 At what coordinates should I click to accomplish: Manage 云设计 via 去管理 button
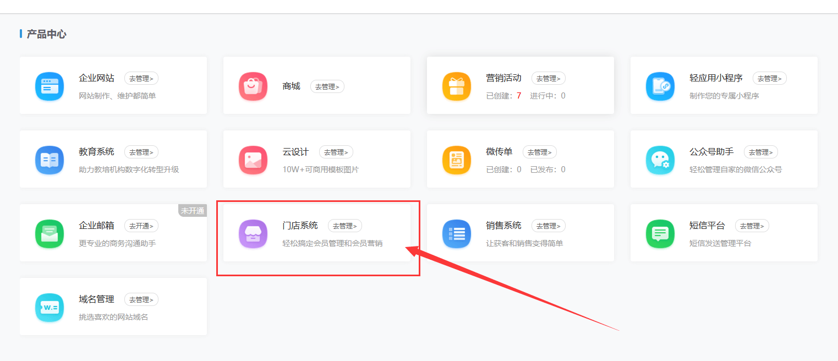click(336, 152)
